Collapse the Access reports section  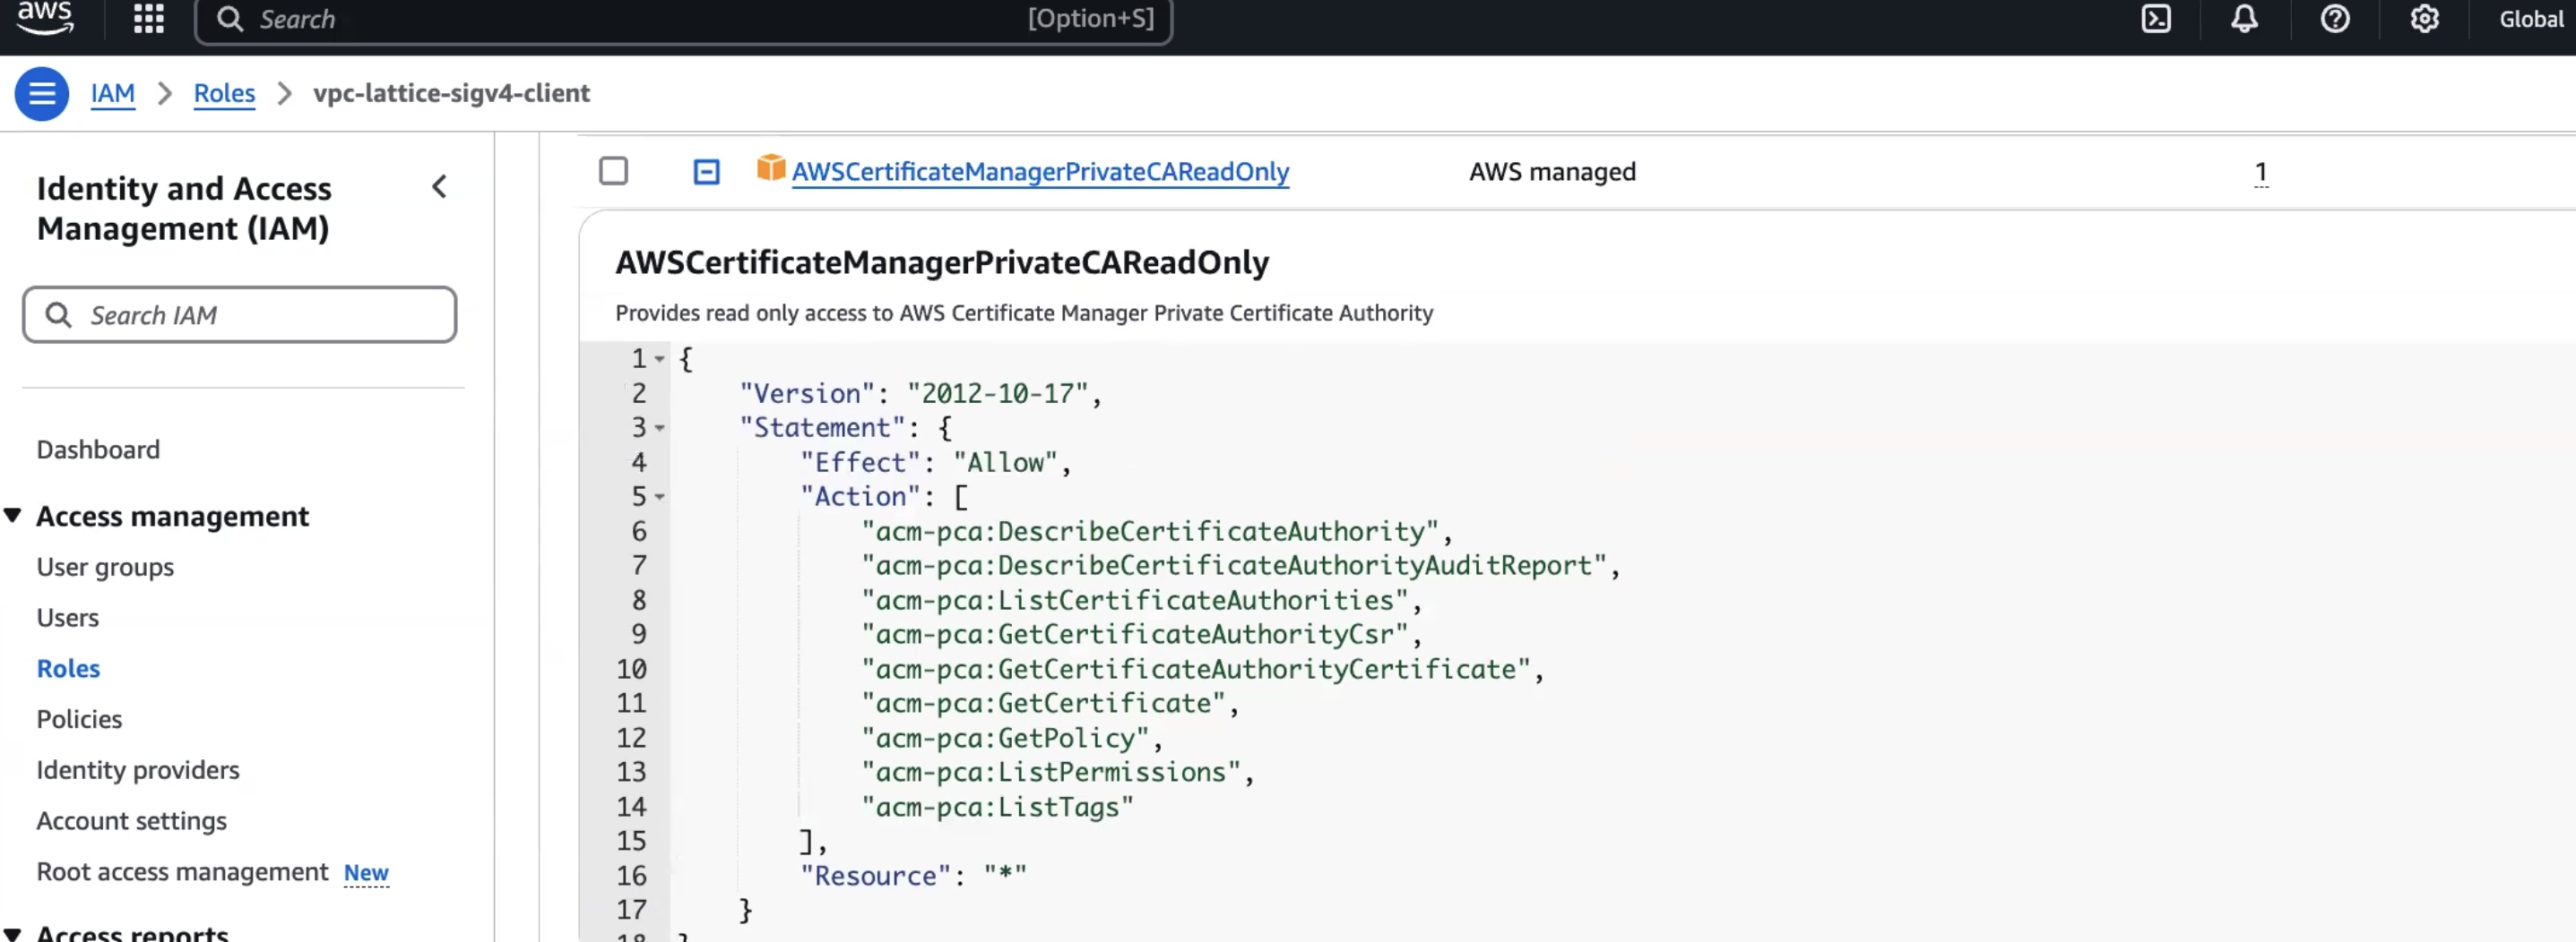point(13,933)
